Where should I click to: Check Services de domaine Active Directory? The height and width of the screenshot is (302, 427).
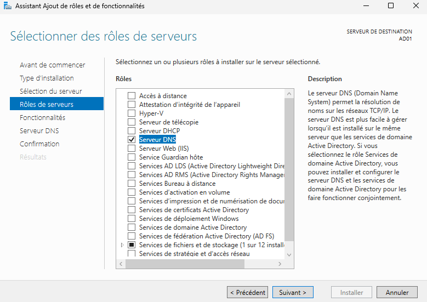click(132, 227)
